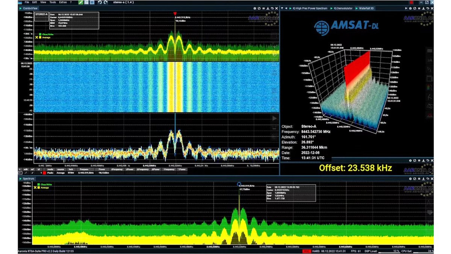Click the ΔFrequency column header
Viewport: 451px width, 254px height.
click(142, 169)
